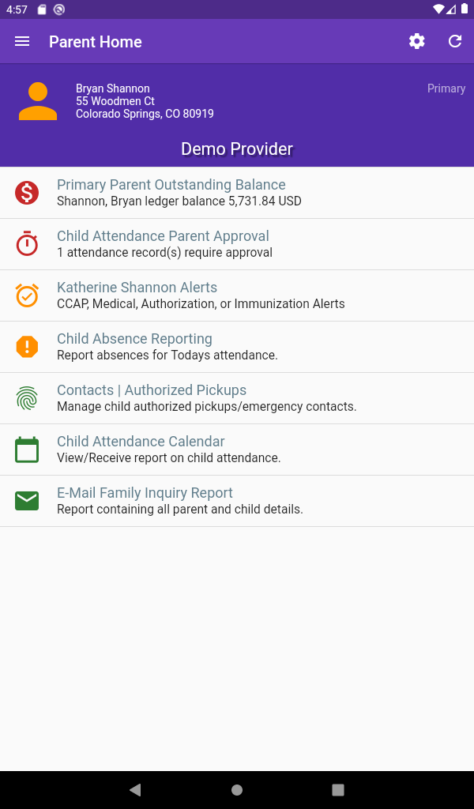The image size is (474, 809).
Task: Open the green attendance calendar icon
Action: pos(26,449)
